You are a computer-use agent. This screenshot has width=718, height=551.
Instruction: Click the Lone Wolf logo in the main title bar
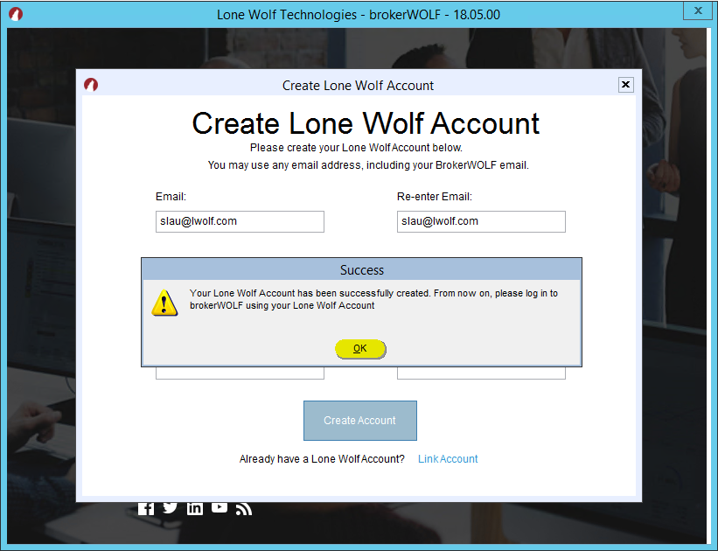15,13
